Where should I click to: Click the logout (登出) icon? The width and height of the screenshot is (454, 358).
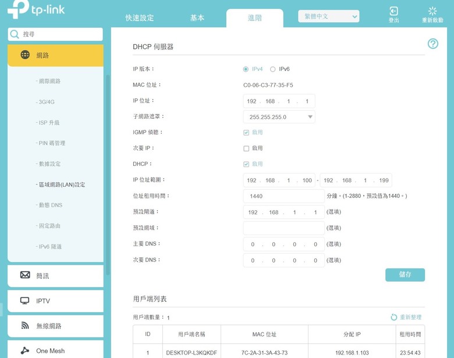click(393, 11)
